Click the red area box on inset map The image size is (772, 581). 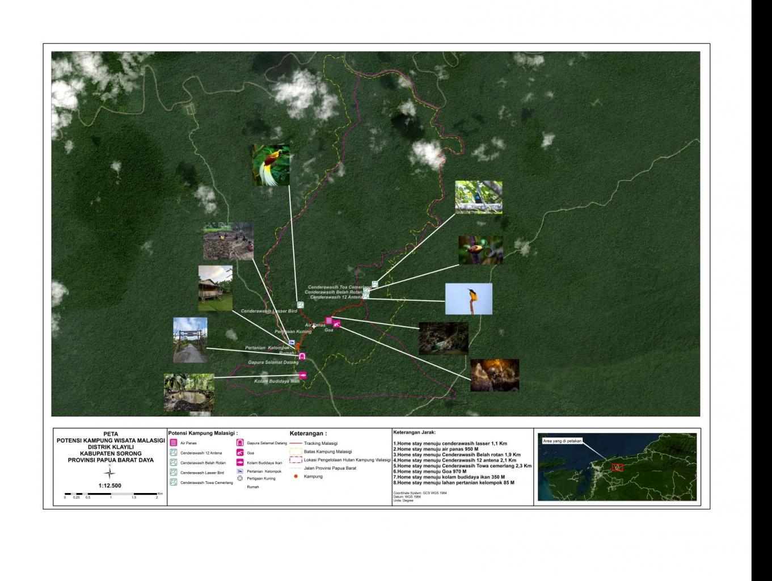617,468
